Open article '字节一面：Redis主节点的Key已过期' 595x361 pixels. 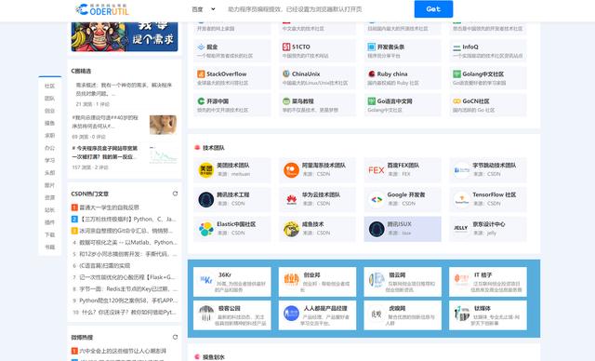tap(128, 288)
